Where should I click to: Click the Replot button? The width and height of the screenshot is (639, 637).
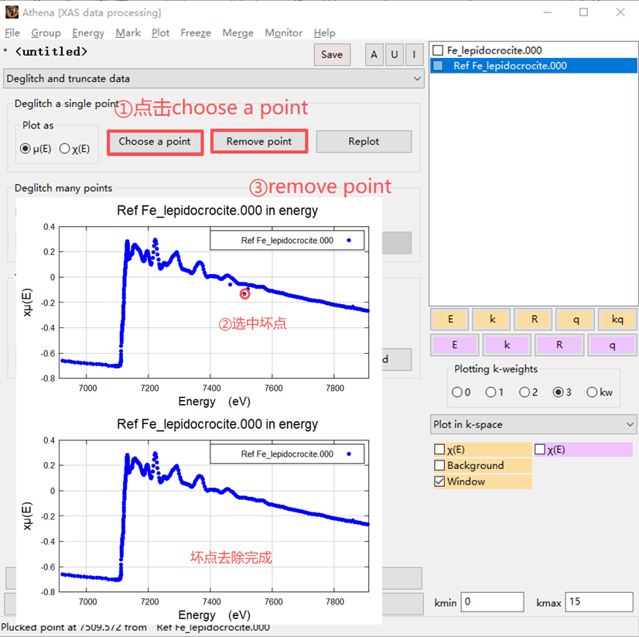click(364, 142)
